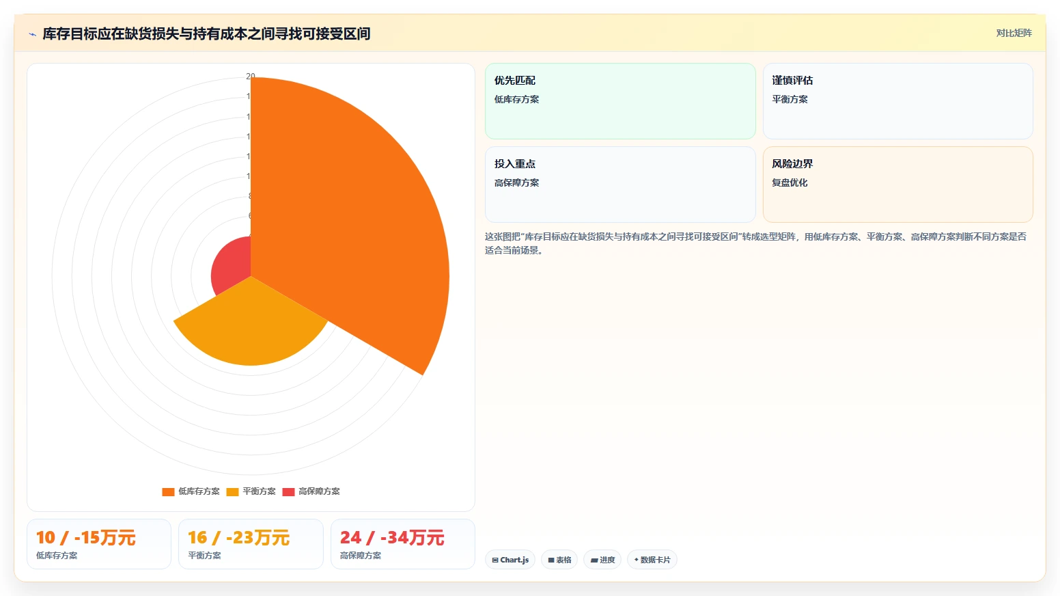Screen dimensions: 1060x596
Task: Click the 数据卡片 tag
Action: pyautogui.click(x=652, y=560)
